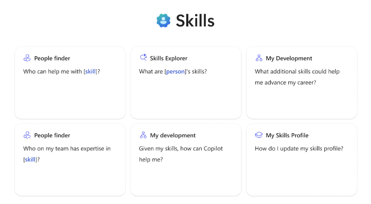This screenshot has height=204, width=371.
Task: Click People finder icon in bottom-left card
Action: tap(27, 135)
